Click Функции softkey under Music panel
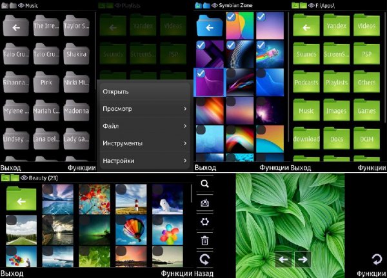The image size is (387, 278). (81, 168)
